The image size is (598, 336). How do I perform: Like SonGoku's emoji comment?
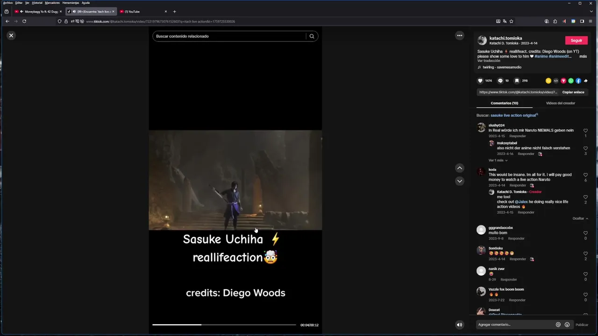[585, 253]
